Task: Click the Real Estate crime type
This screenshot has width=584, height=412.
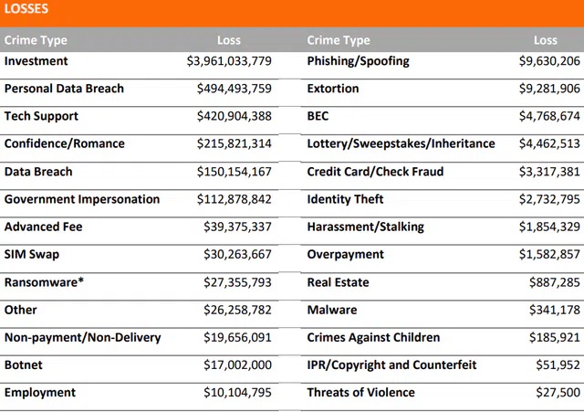Action: (x=339, y=282)
